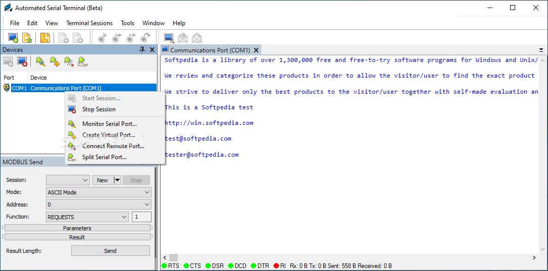Click Create Virtual Port plus icon in Devices toolbar
The image size is (548, 271).
click(55, 62)
